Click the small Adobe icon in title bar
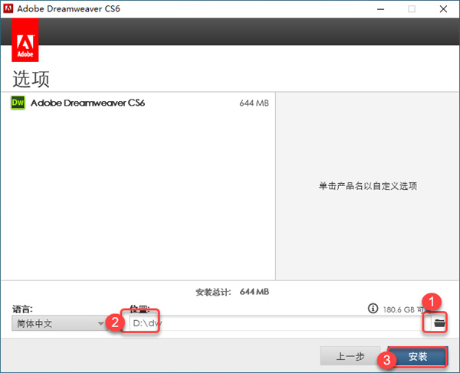The height and width of the screenshot is (373, 460). 8,8
